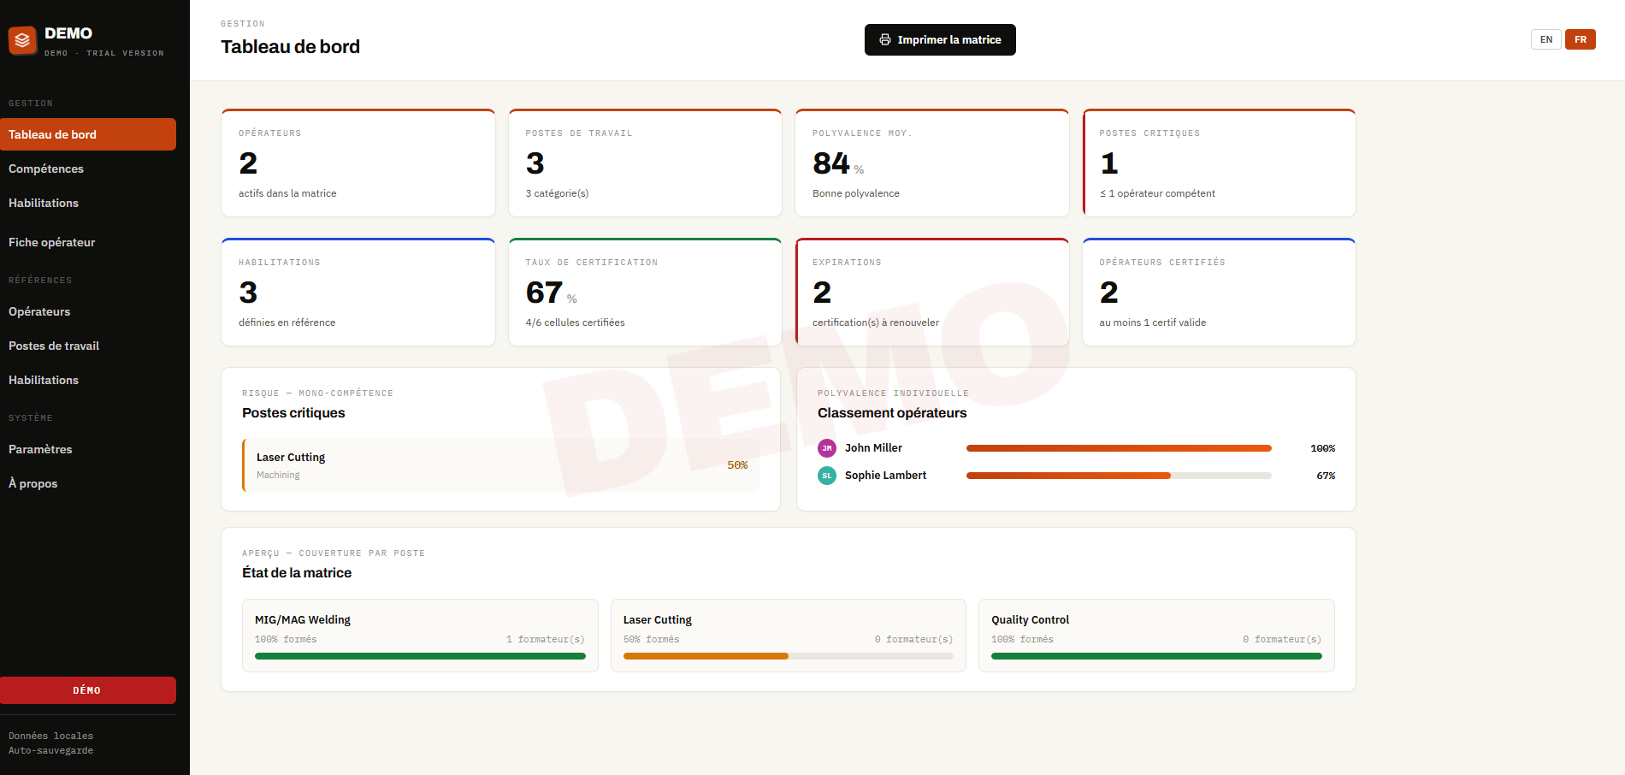Viewport: 1625px width, 775px height.
Task: Select Laser Cutting critical post row
Action: coord(501,465)
